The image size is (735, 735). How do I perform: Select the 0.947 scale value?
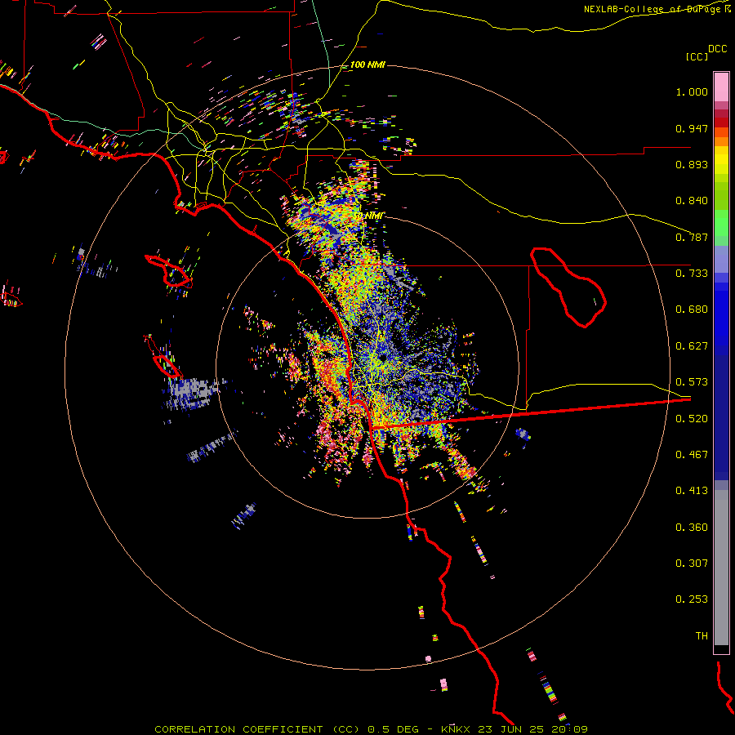692,128
